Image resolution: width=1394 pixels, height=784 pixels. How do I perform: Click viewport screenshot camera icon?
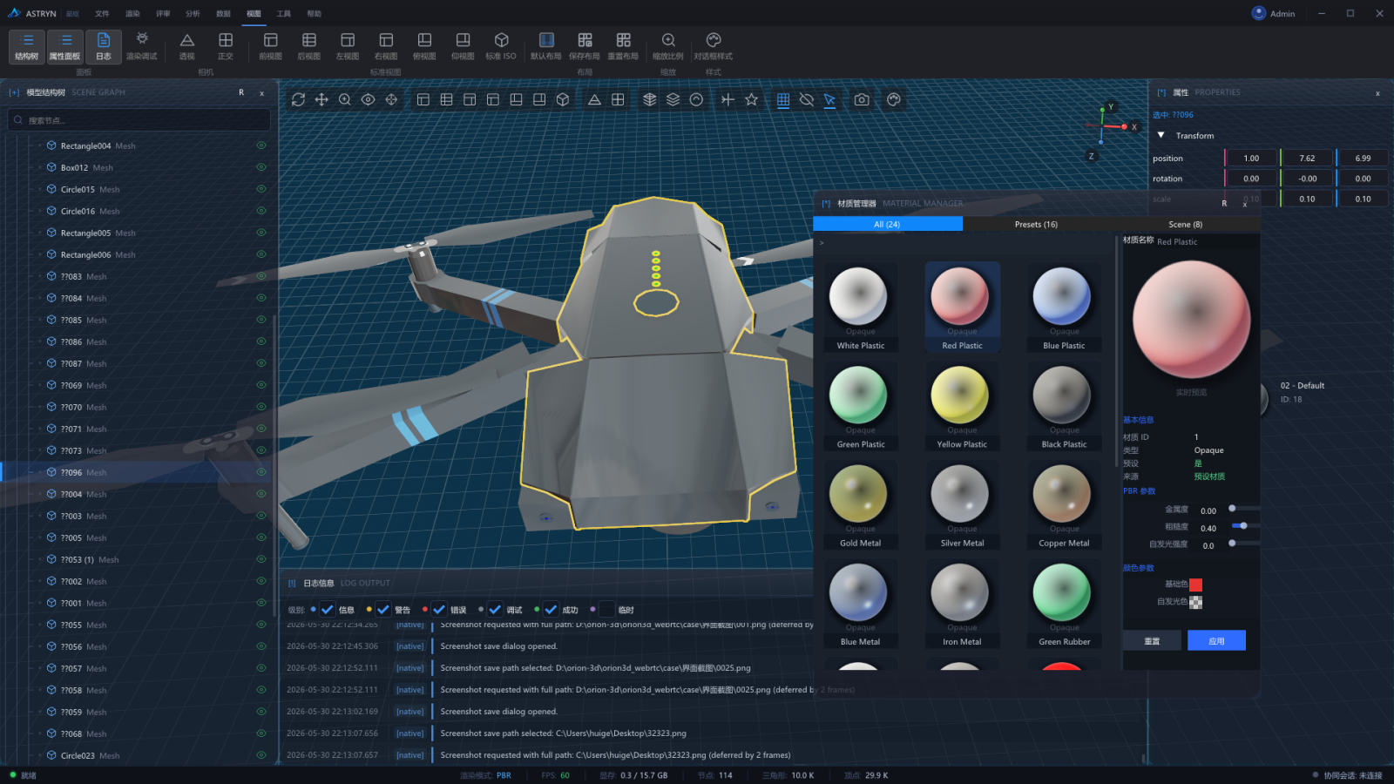click(x=862, y=100)
